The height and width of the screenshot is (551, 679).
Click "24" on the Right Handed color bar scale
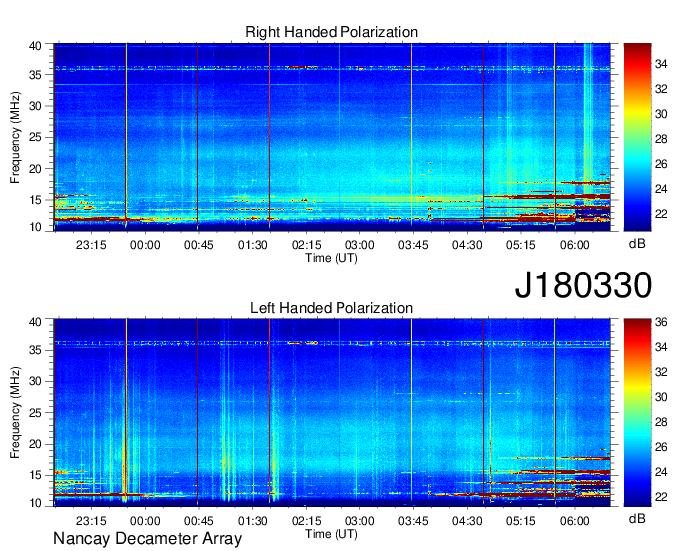pos(661,189)
